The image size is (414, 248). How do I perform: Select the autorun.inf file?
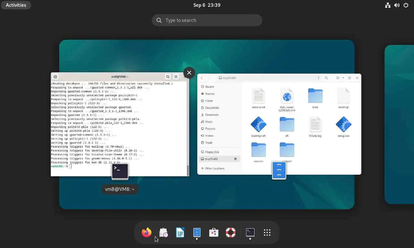pyautogui.click(x=258, y=98)
